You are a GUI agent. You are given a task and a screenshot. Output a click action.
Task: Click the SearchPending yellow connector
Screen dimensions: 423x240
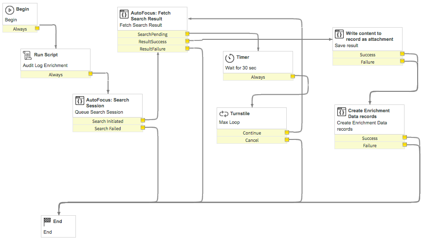[x=187, y=34]
